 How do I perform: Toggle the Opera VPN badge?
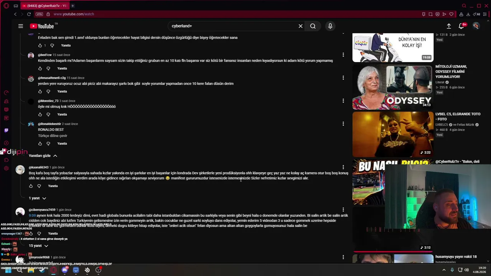pyautogui.click(x=39, y=14)
